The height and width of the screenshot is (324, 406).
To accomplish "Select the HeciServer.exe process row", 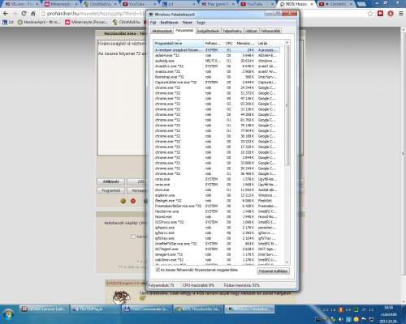I will (217, 211).
